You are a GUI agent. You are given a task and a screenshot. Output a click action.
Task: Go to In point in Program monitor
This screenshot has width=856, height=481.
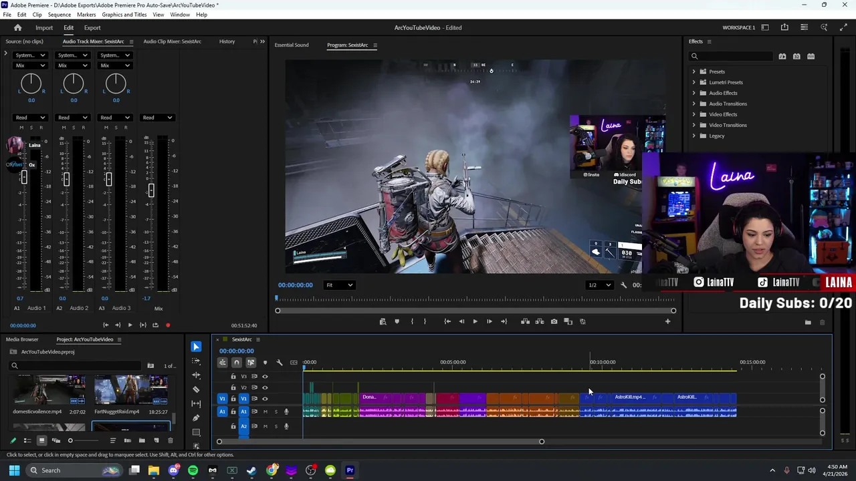click(447, 322)
